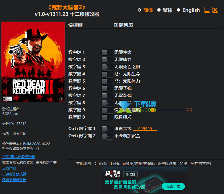The image size is (224, 194).
Task: Enable 无限死亡之眼 switch
Action: [107, 67]
